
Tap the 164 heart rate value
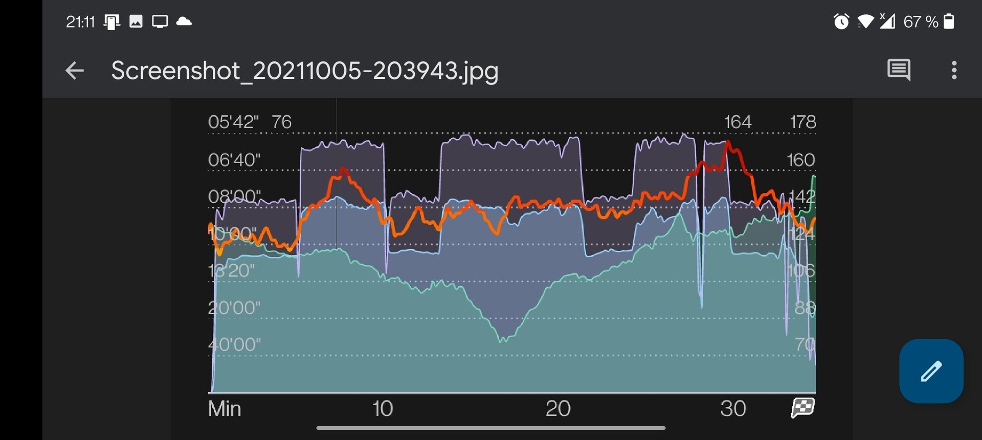[x=738, y=122]
